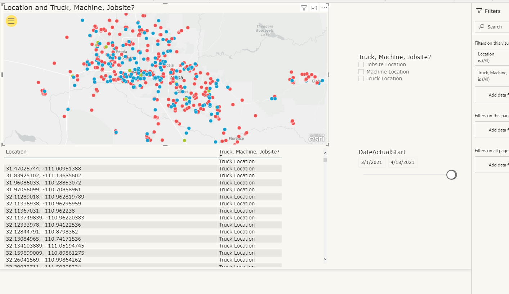Select row 31.47025744, -111.00951388
This screenshot has height=294, width=509.
pyautogui.click(x=143, y=169)
